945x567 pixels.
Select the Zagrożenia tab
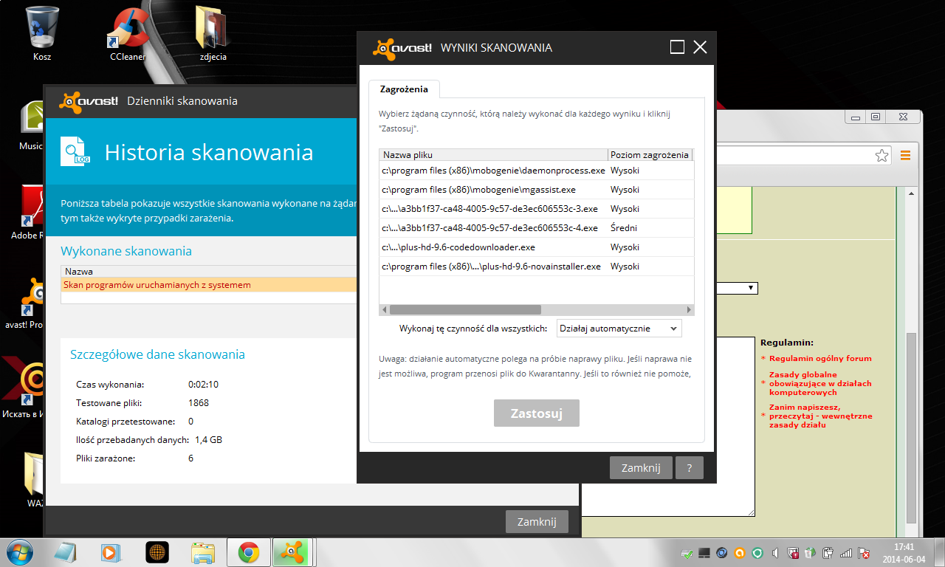404,89
